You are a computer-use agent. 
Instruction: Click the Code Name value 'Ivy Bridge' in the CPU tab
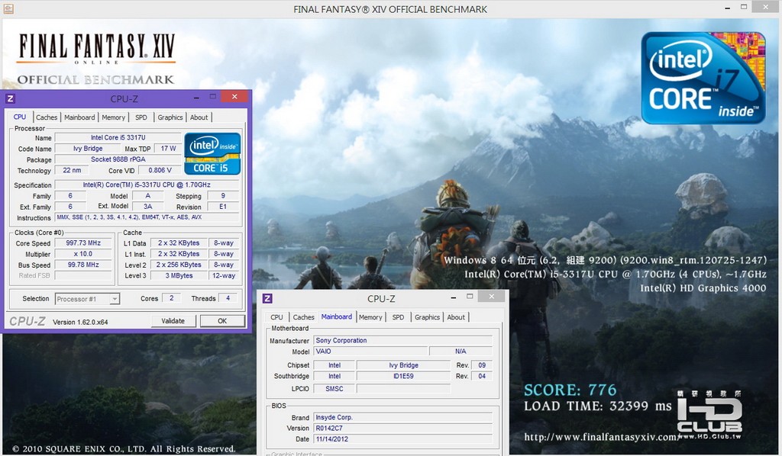pos(88,149)
